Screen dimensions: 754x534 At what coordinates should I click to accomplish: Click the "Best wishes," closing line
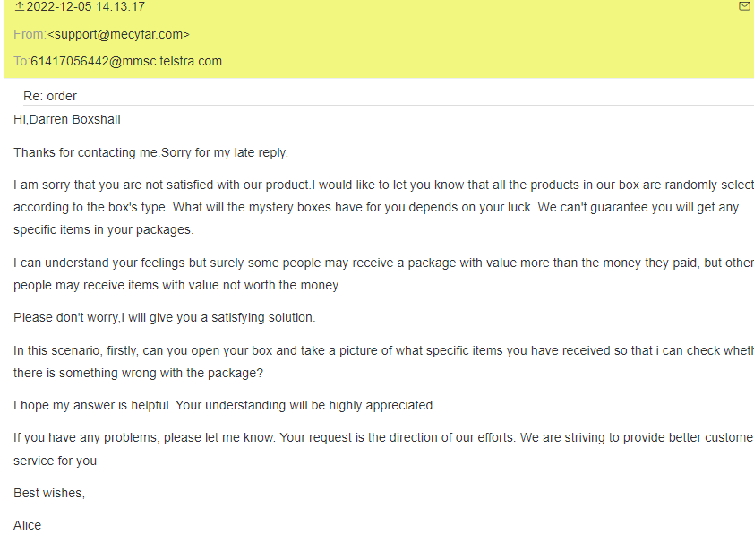coord(49,493)
